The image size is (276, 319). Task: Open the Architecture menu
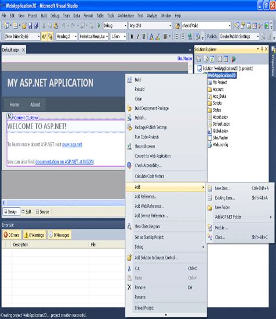[126, 16]
